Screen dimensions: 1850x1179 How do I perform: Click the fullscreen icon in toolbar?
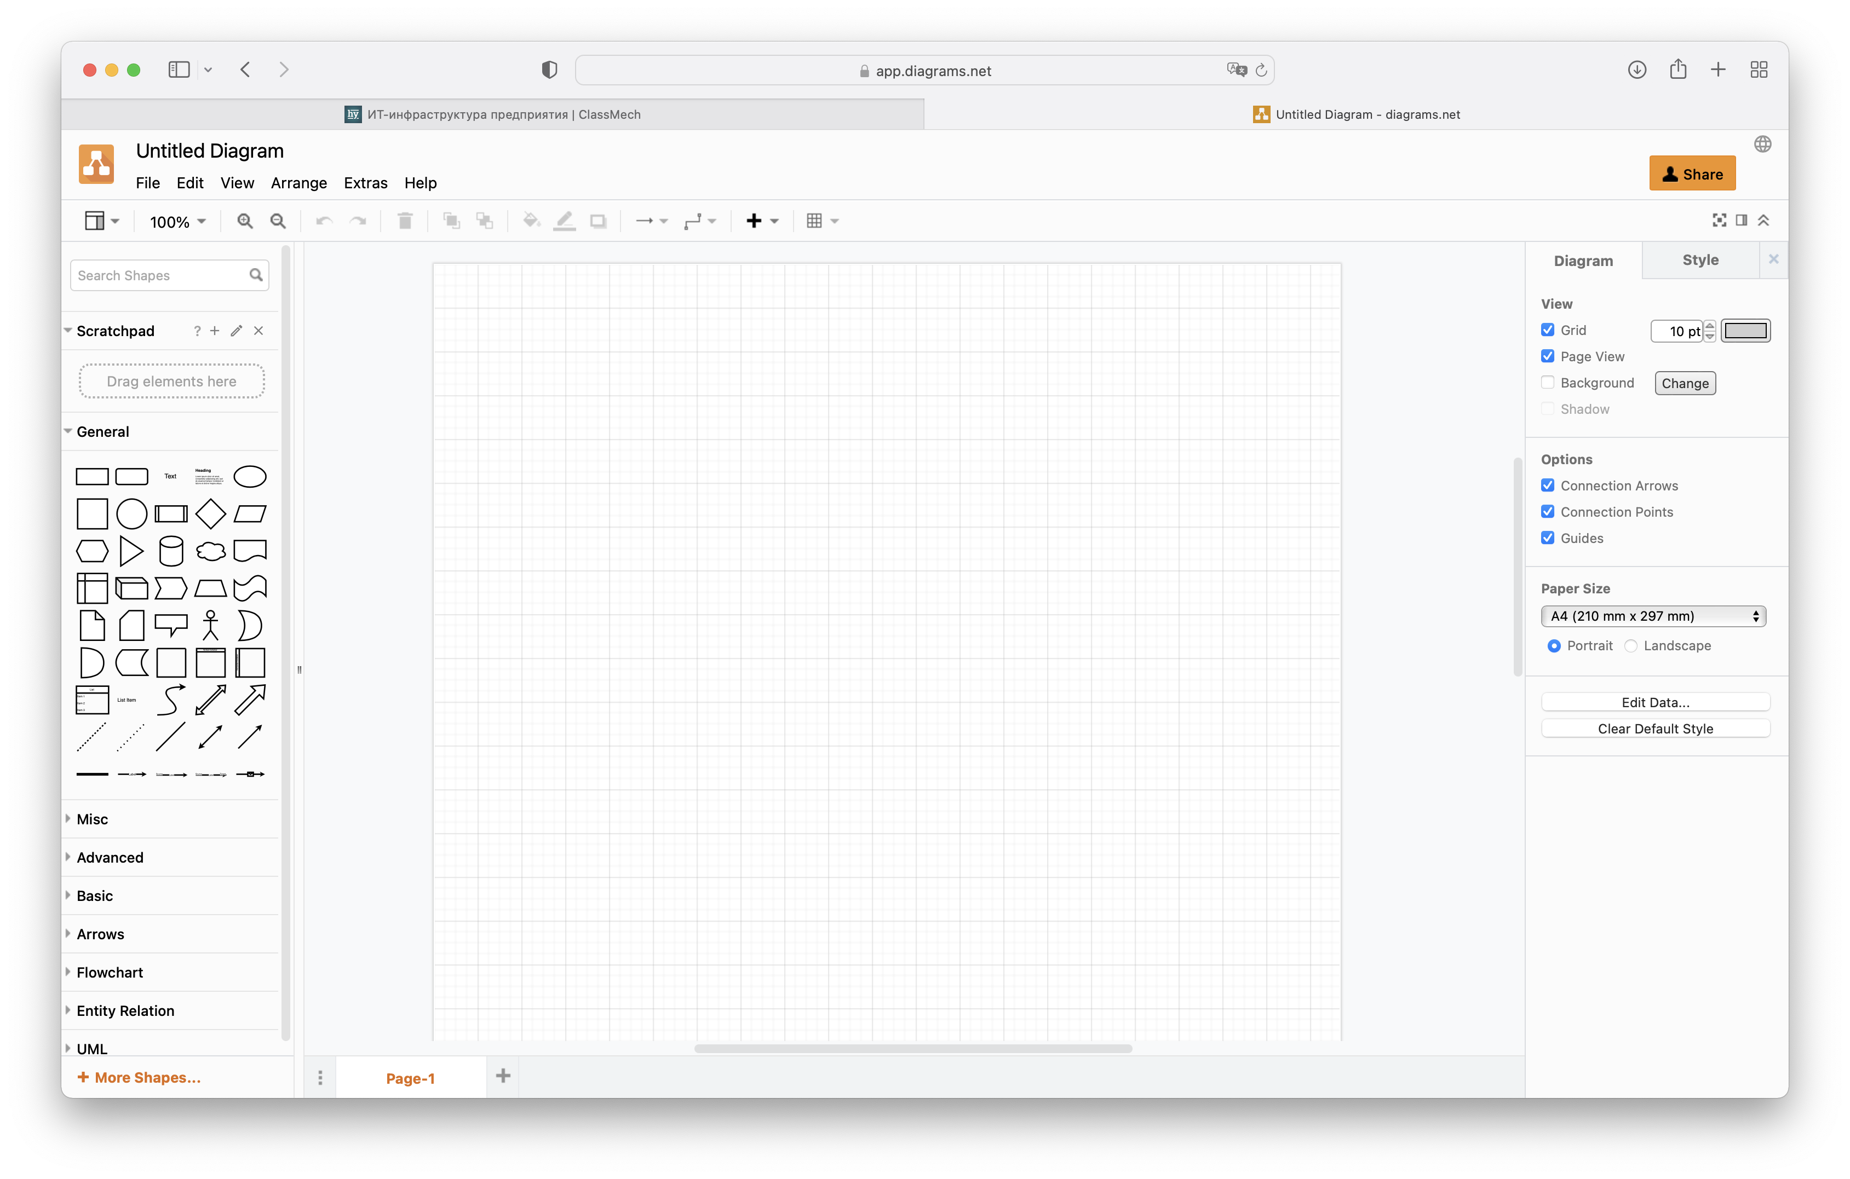(1720, 221)
